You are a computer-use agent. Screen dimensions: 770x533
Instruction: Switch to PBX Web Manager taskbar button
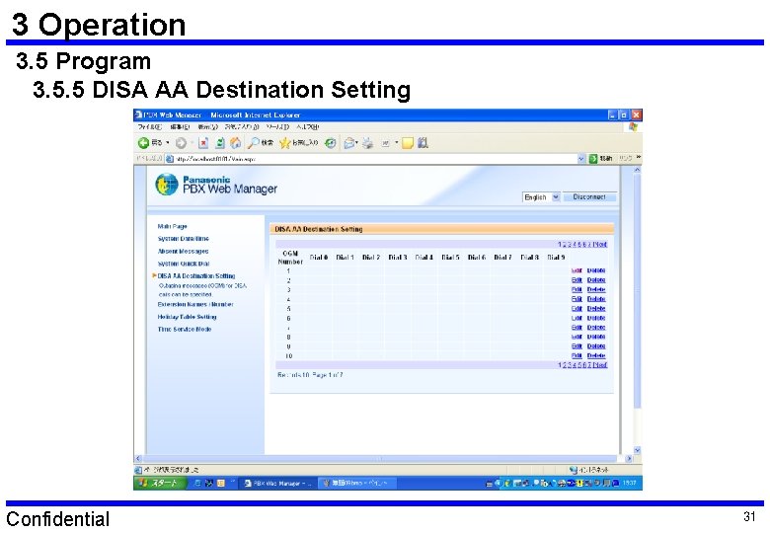point(278,483)
